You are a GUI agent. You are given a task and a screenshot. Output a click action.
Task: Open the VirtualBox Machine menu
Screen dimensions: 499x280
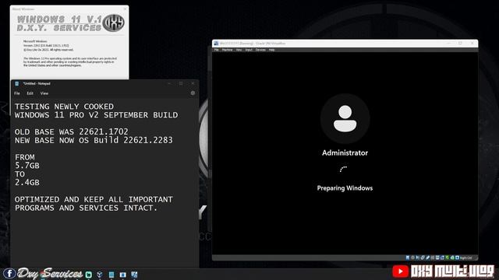coord(227,50)
